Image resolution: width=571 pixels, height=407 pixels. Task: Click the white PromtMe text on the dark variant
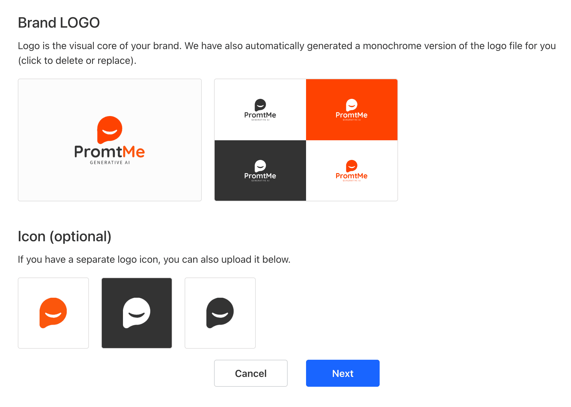tap(260, 176)
